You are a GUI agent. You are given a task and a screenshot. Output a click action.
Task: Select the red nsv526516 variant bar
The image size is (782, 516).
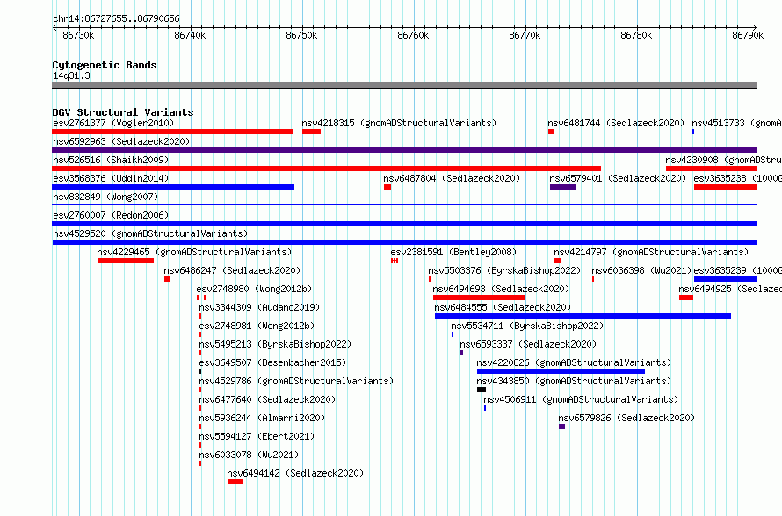326,168
